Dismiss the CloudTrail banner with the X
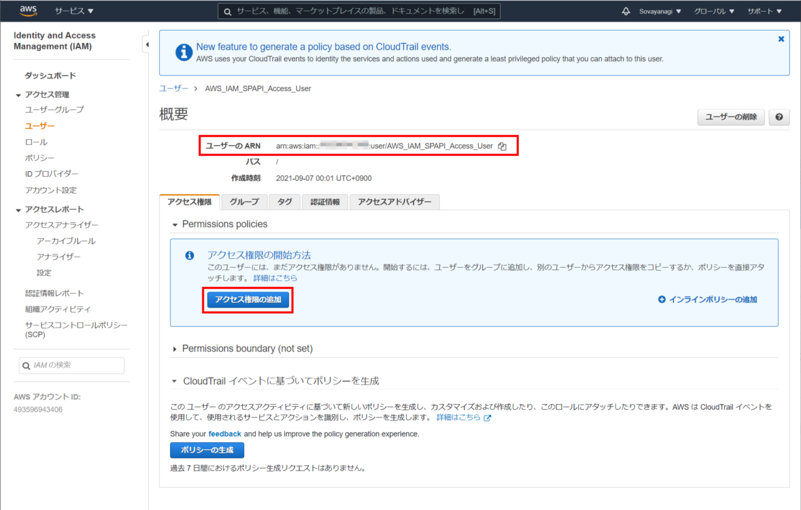 [781, 39]
